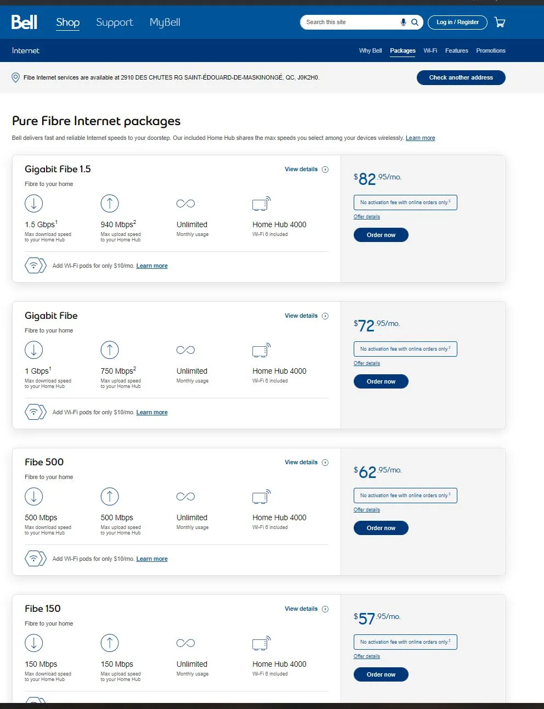Image resolution: width=544 pixels, height=709 pixels.
Task: Click the Home Hub 4000 modem icon on Fibe 150
Action: [260, 643]
